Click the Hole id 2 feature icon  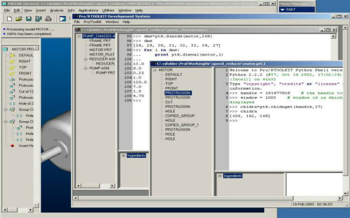(x=12, y=104)
